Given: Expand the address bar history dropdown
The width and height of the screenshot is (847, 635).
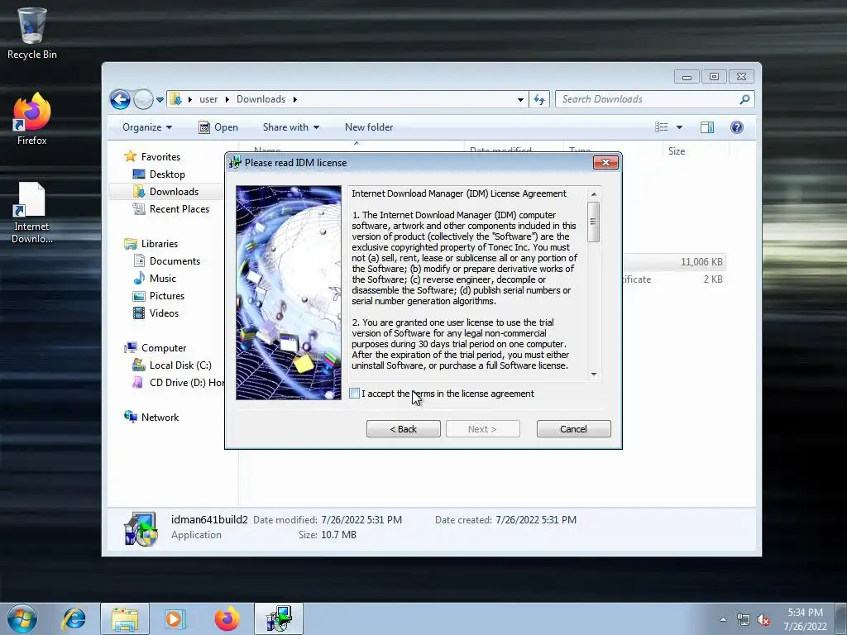Looking at the screenshot, I should (520, 100).
